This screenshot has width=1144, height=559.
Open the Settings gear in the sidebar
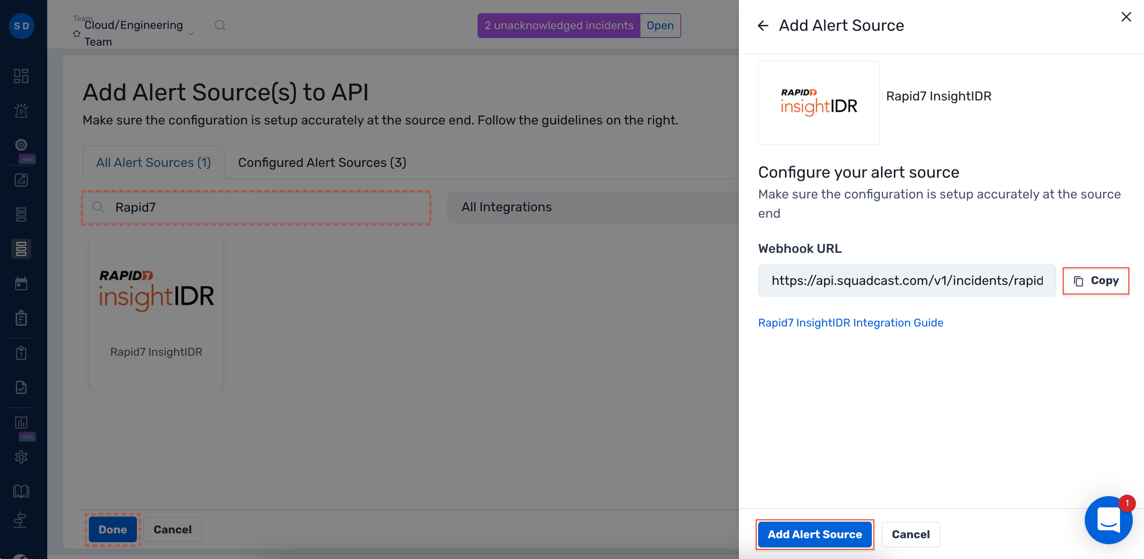(x=21, y=457)
